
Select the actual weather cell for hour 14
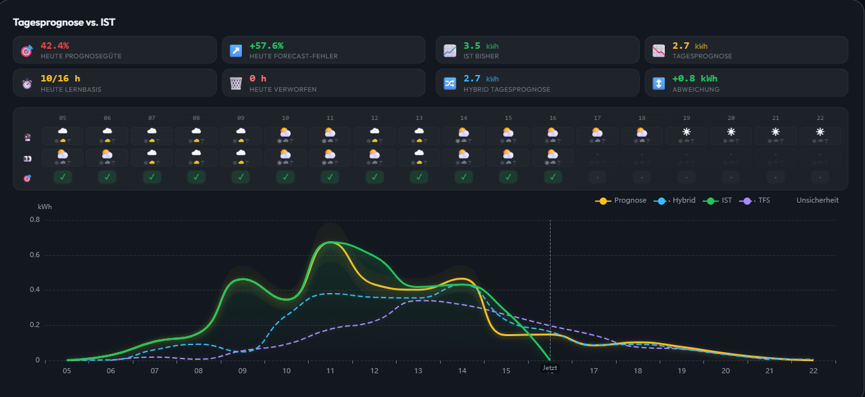[464, 157]
